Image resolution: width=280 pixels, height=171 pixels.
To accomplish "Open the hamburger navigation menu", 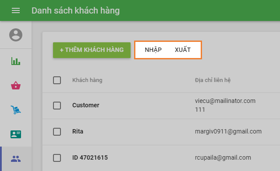I will click(x=16, y=10).
